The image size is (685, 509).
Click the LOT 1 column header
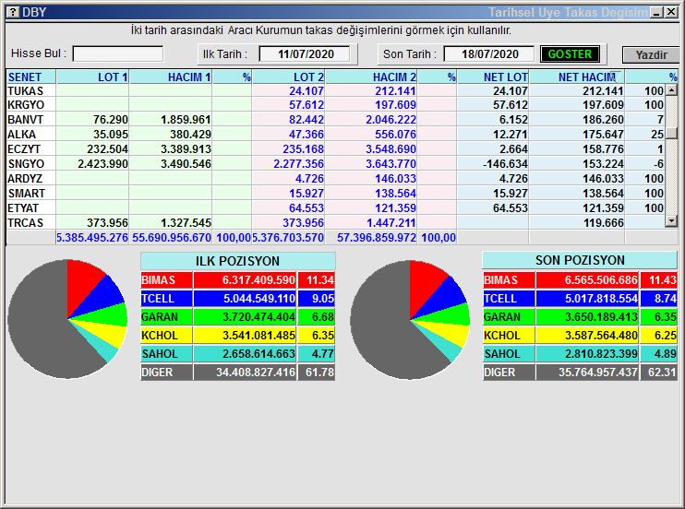(x=92, y=77)
